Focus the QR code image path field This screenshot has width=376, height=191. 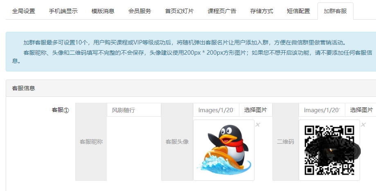[322, 110]
